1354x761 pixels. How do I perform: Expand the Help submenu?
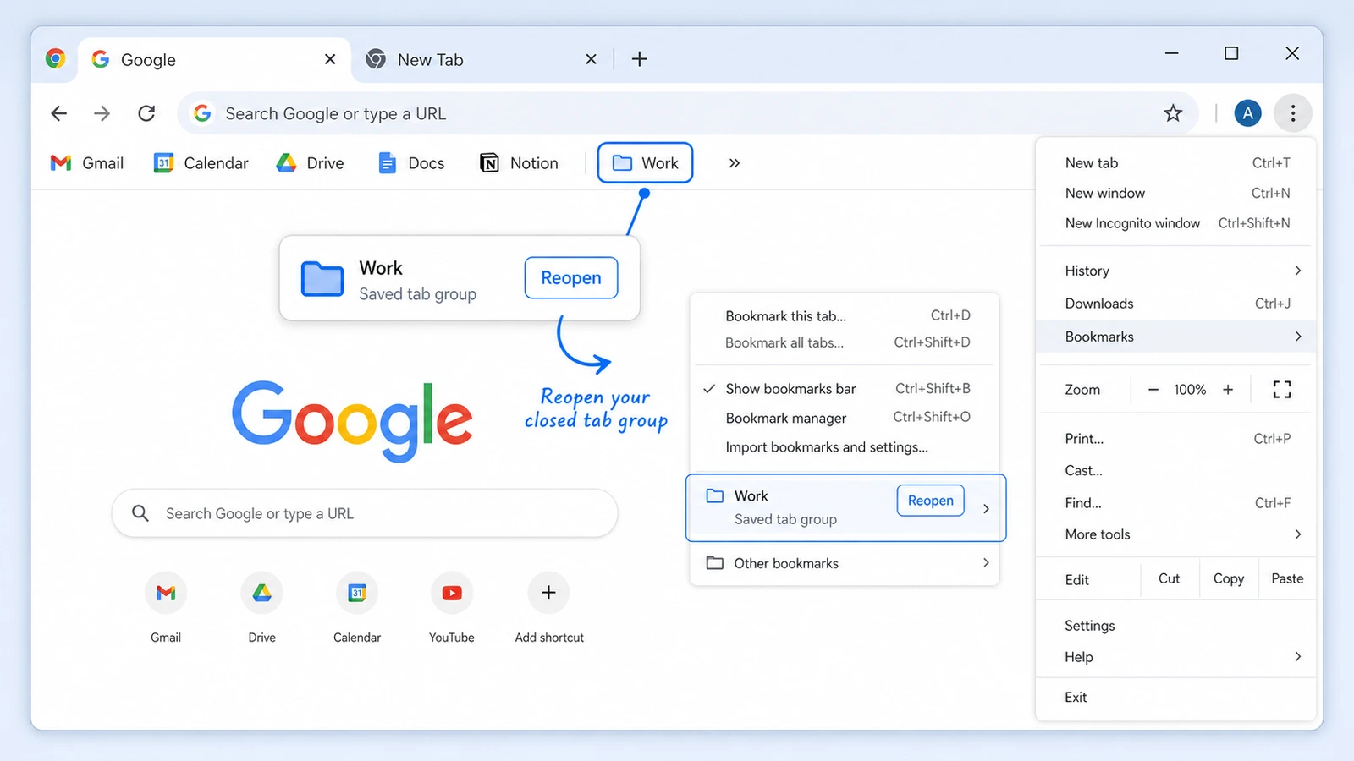(1176, 657)
